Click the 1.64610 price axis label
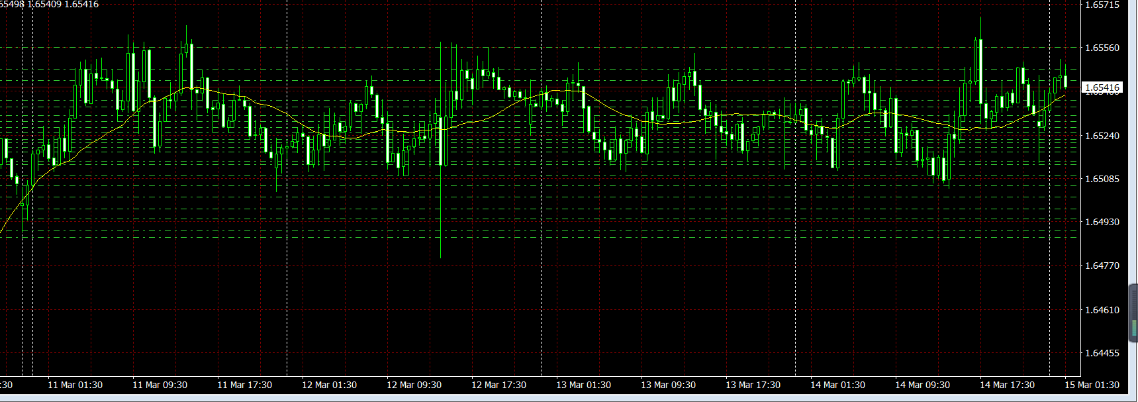 [1102, 310]
